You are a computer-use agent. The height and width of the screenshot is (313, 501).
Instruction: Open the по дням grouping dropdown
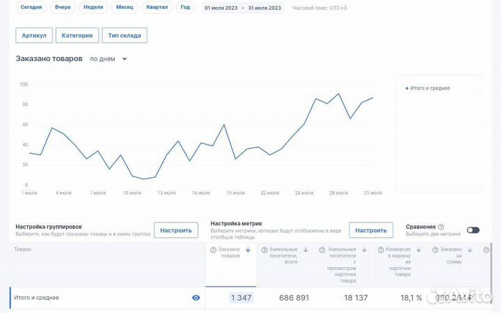[109, 59]
